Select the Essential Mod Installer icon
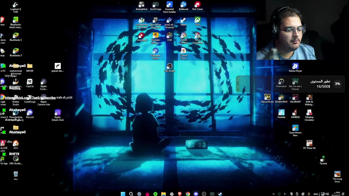The width and height of the screenshot is (349, 196). [x=169, y=7]
